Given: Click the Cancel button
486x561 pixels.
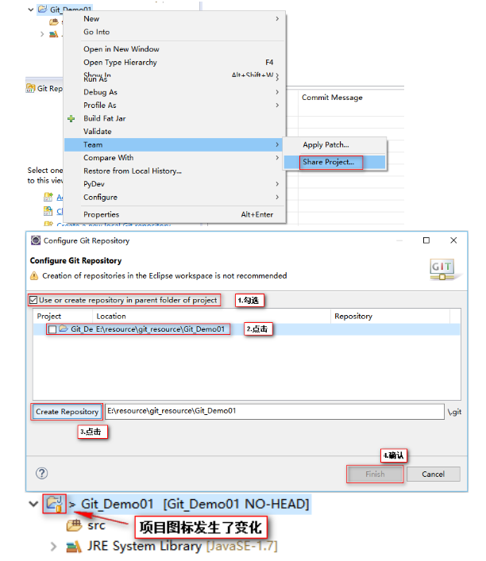Looking at the screenshot, I should coord(433,474).
